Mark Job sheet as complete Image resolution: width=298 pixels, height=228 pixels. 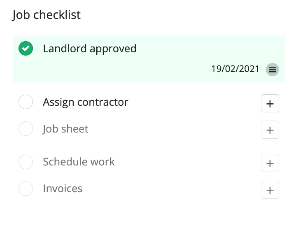point(26,129)
